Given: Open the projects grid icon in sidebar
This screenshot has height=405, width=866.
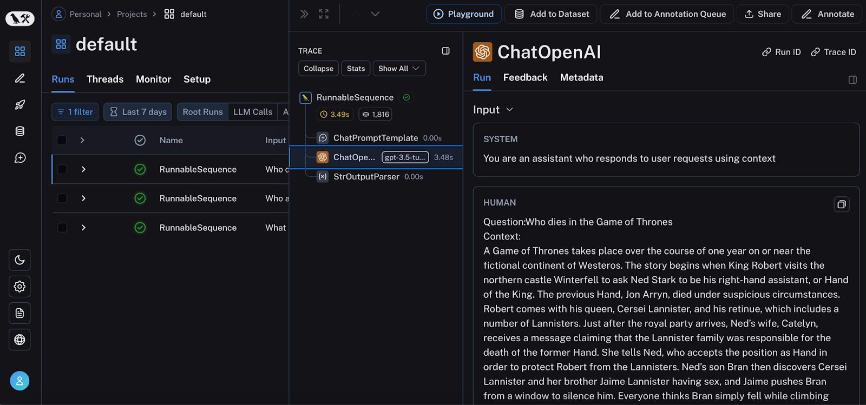Looking at the screenshot, I should point(20,51).
